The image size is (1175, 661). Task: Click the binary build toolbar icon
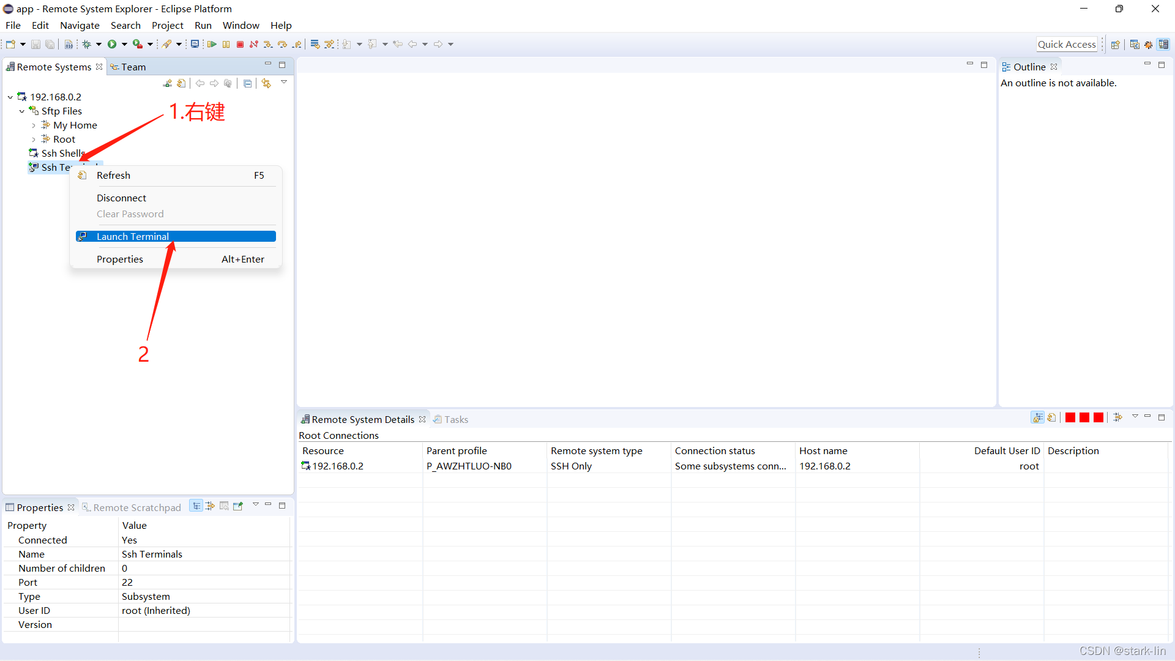tap(69, 44)
